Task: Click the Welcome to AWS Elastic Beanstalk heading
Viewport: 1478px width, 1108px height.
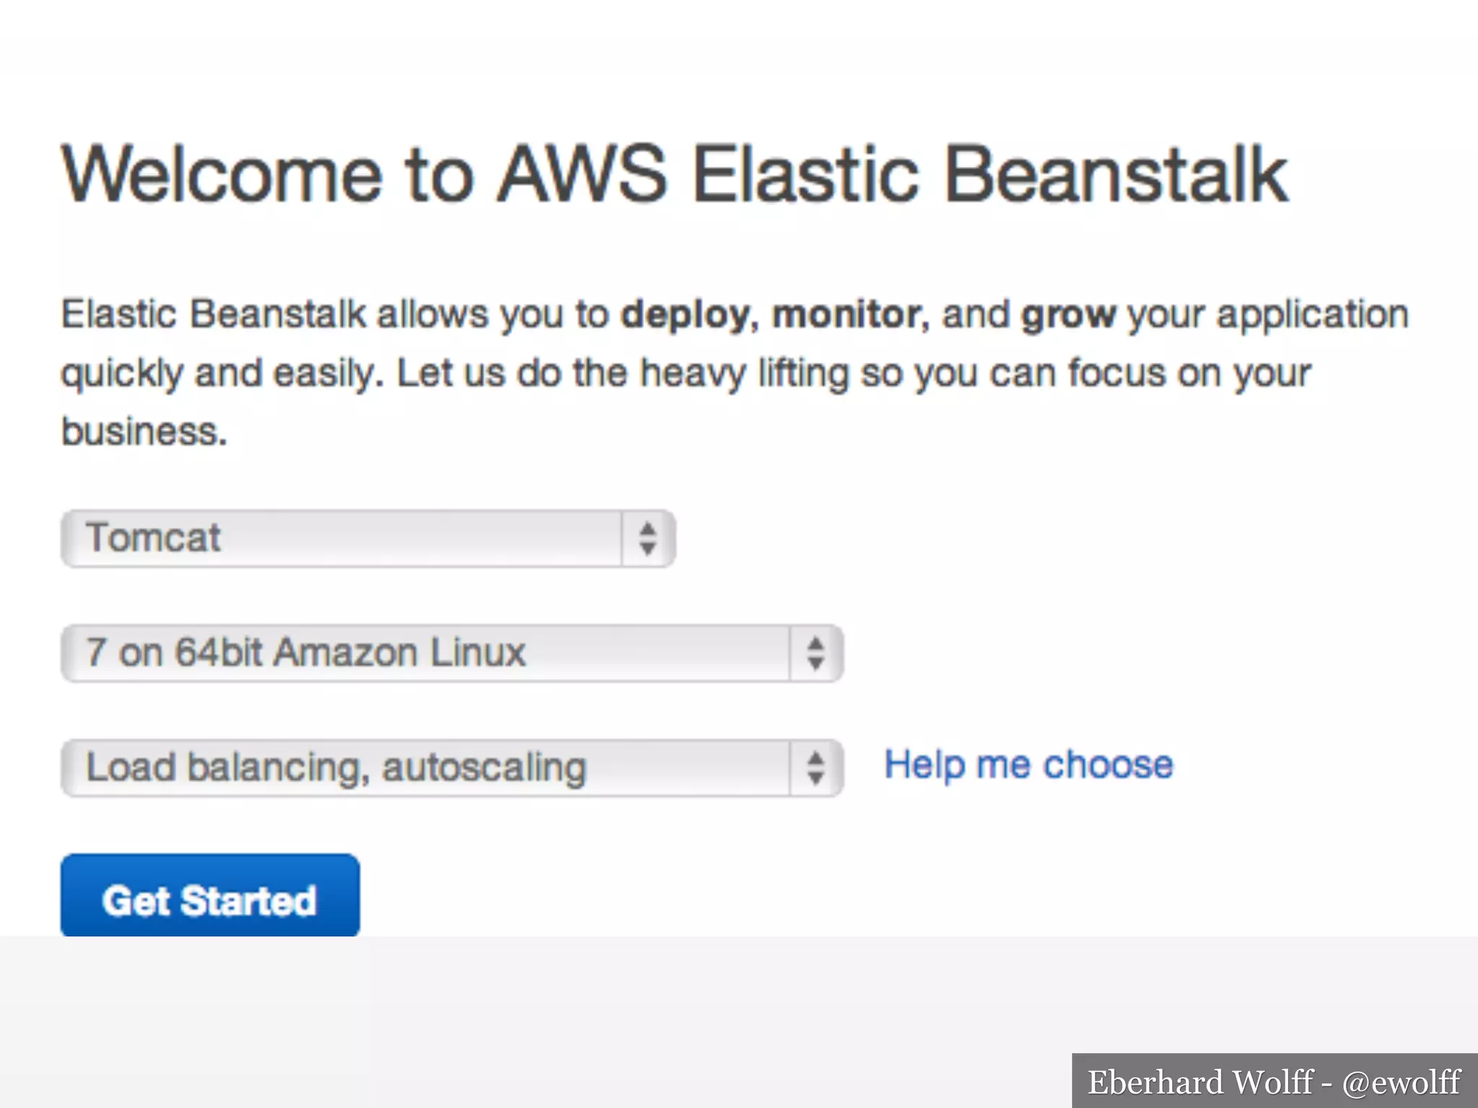Action: 675,174
